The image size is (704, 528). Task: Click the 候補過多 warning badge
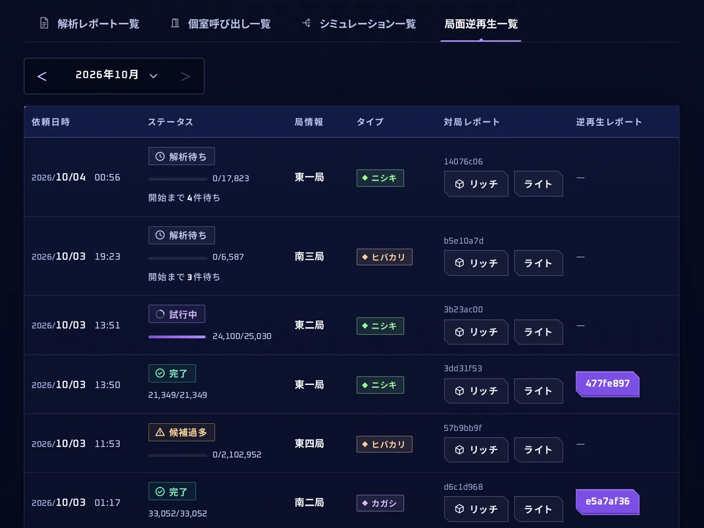click(x=182, y=432)
